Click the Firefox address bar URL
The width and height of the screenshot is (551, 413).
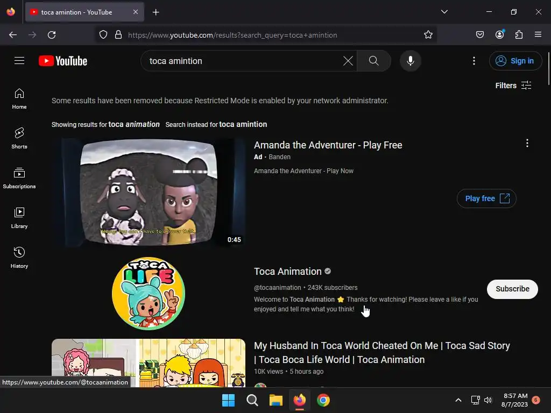(x=232, y=35)
